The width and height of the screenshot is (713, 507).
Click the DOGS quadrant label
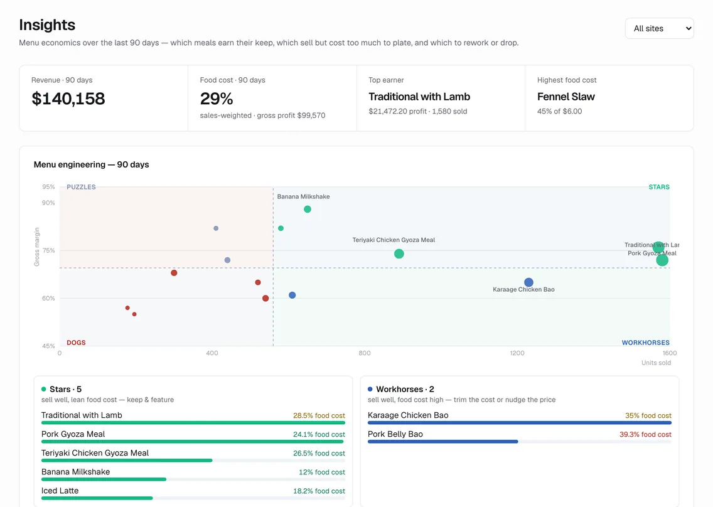[76, 343]
